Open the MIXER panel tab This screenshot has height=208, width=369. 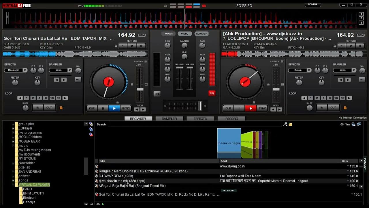169,34
